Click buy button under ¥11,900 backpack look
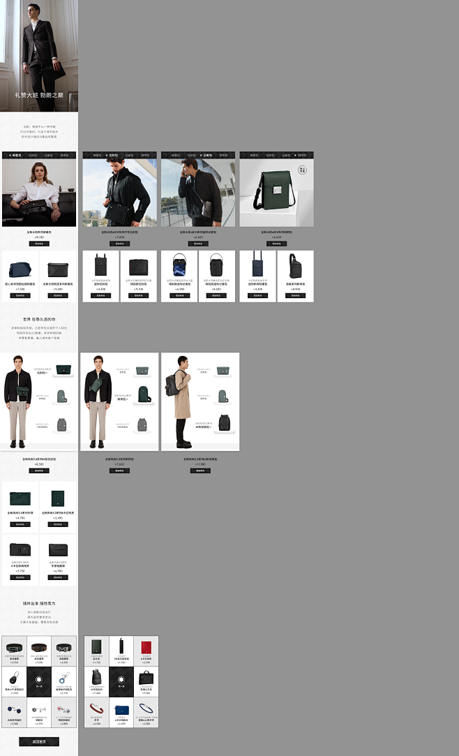 200,470
